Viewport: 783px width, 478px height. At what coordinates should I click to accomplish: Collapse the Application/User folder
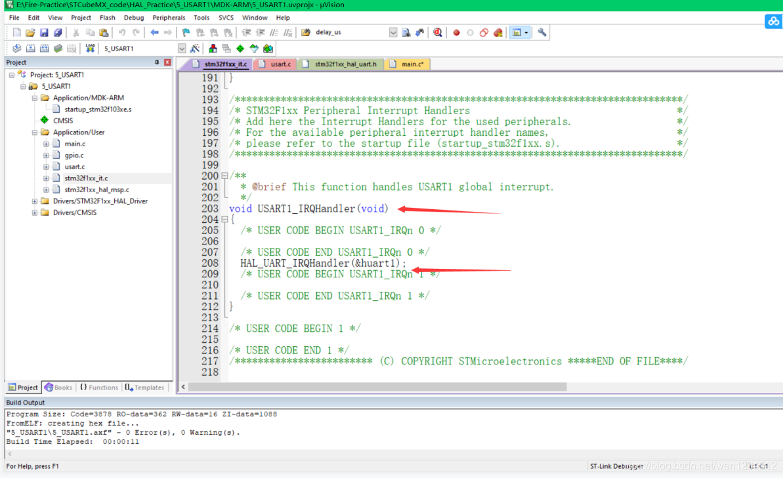pos(35,132)
